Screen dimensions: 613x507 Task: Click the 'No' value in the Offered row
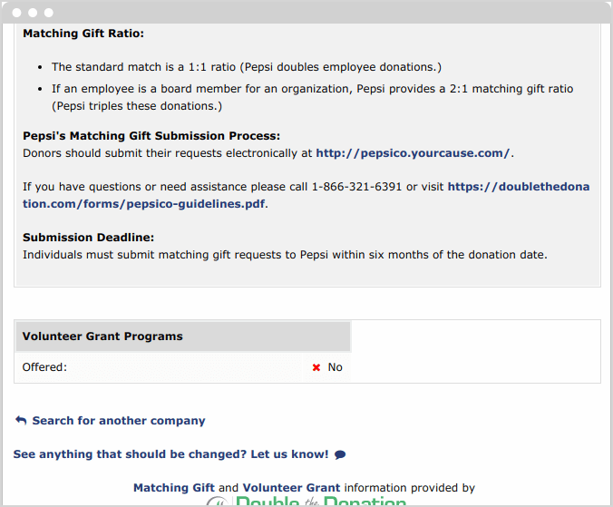(x=335, y=367)
